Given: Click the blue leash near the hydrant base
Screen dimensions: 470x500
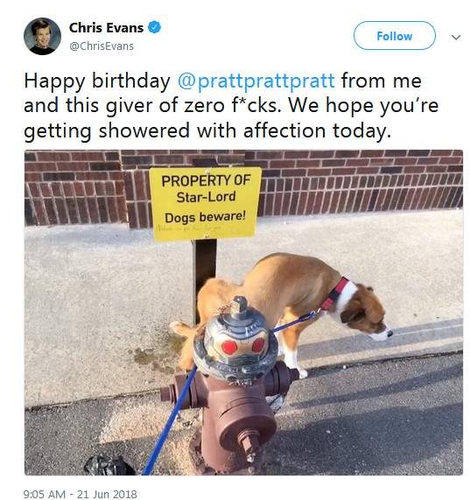Looking at the screenshot, I should 169,423.
